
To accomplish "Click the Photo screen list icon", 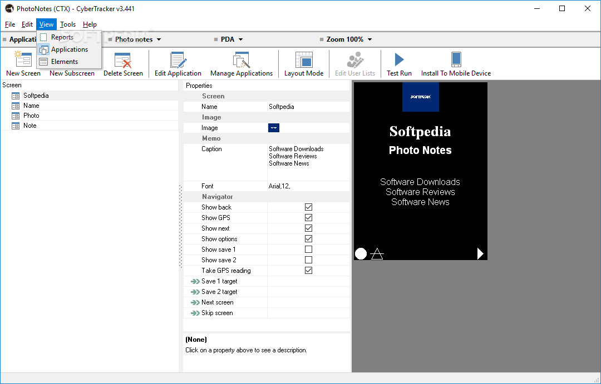I will click(x=16, y=116).
